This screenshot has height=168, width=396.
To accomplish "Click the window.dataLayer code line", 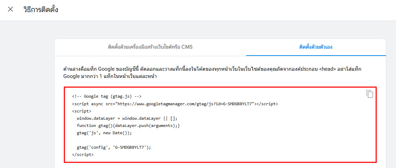I will (127, 118).
